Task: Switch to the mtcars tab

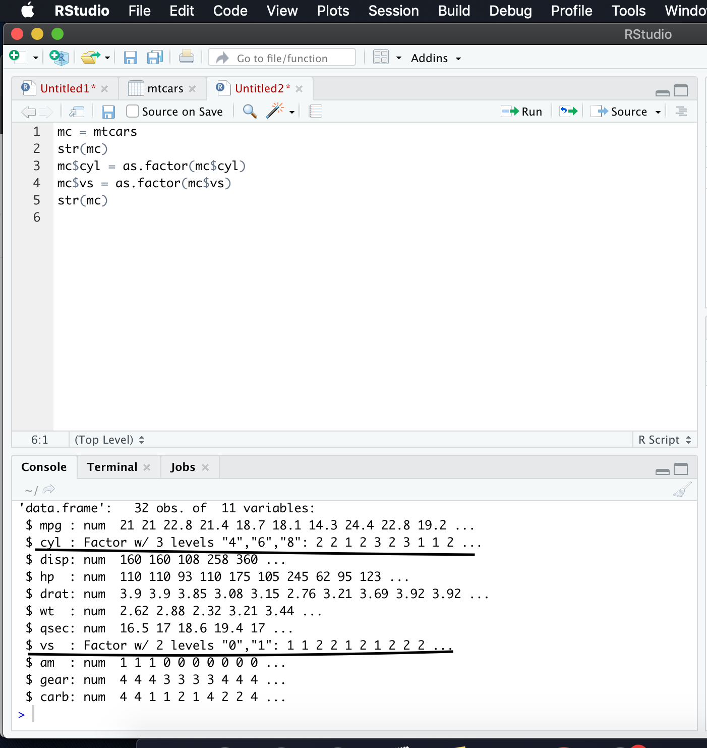Action: 165,88
